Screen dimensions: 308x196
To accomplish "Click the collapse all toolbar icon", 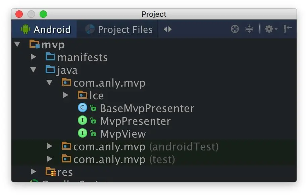I will point(249,29).
